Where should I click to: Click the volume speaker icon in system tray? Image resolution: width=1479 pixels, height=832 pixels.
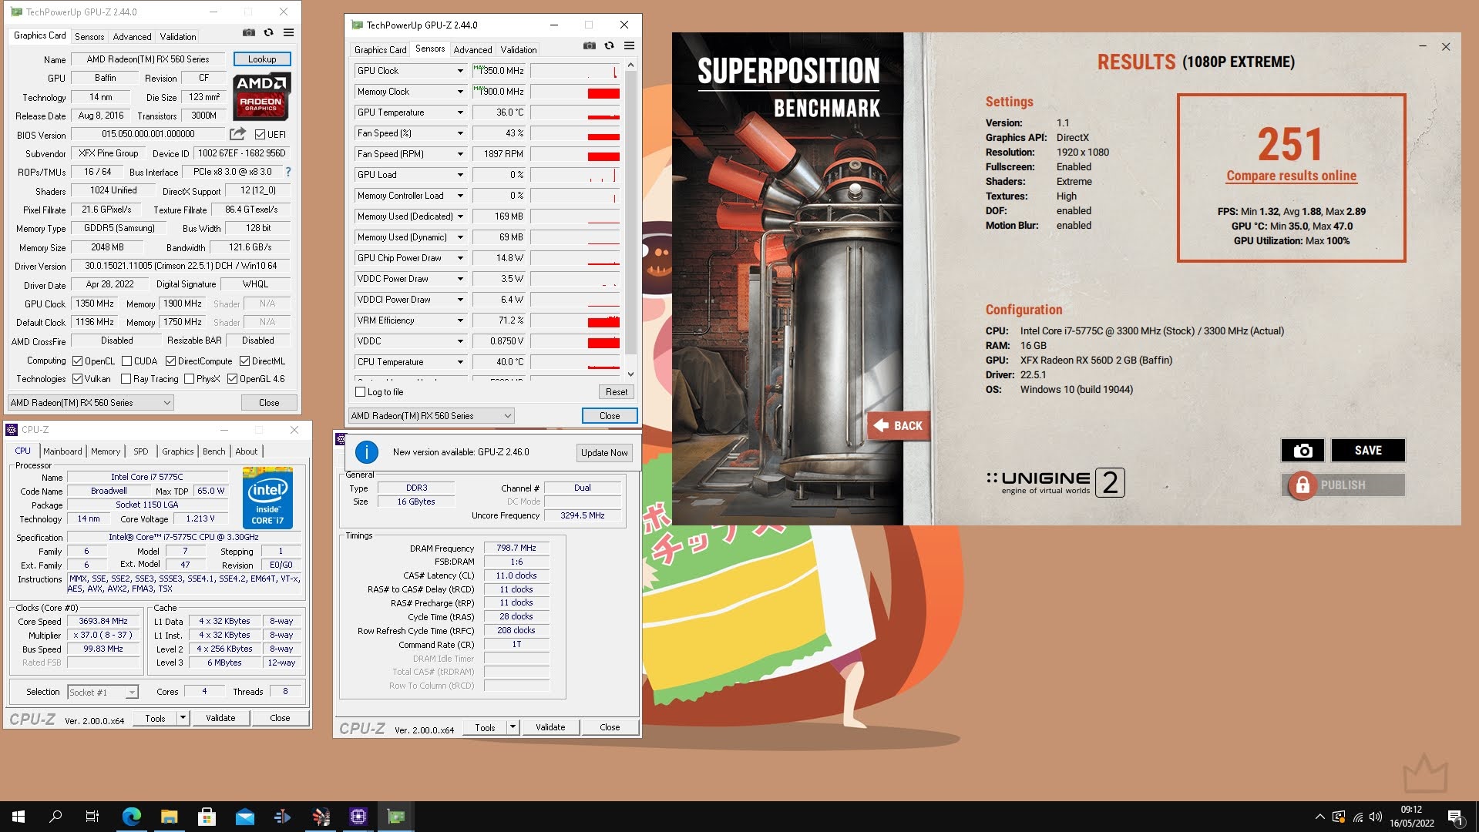[x=1376, y=817]
